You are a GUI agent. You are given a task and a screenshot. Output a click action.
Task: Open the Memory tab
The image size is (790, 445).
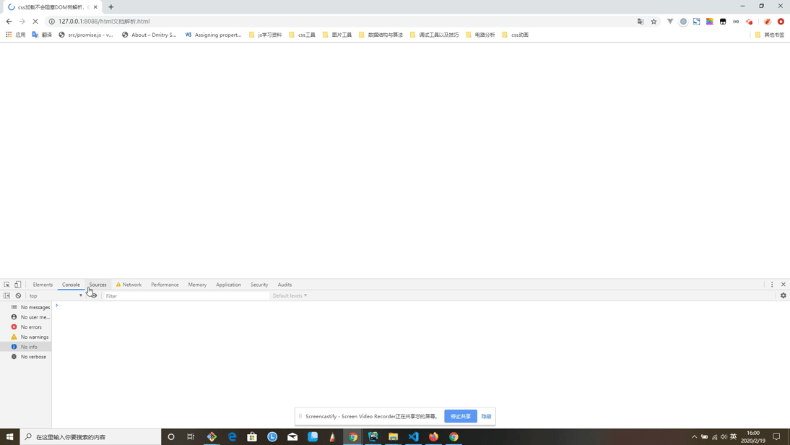(x=197, y=285)
